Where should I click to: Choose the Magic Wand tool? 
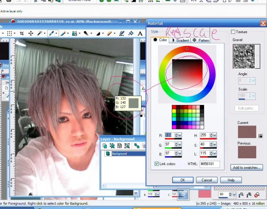(x=39, y=33)
